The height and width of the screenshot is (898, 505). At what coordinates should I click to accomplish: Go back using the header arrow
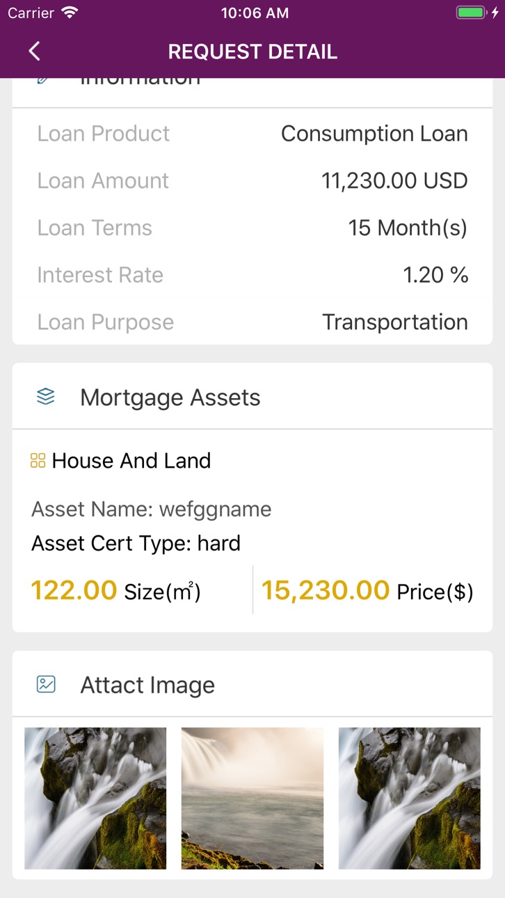point(34,51)
